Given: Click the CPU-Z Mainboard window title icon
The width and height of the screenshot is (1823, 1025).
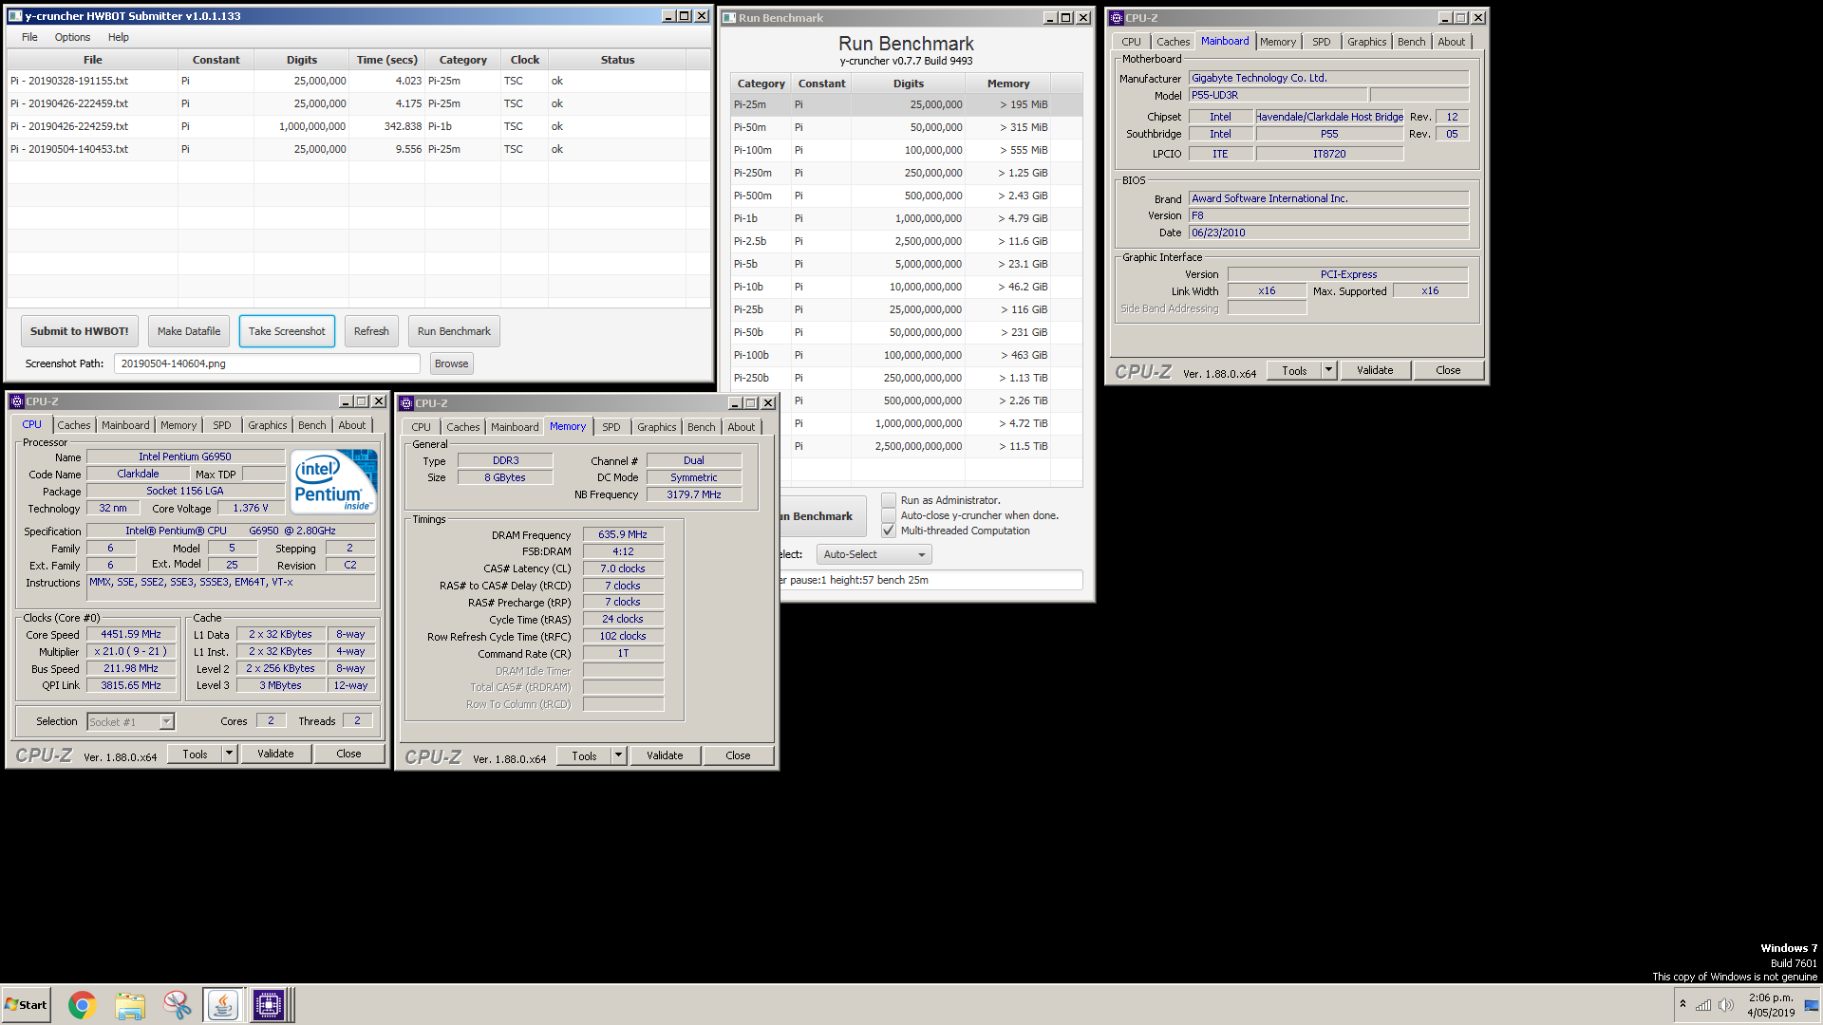Looking at the screenshot, I should pyautogui.click(x=1117, y=18).
